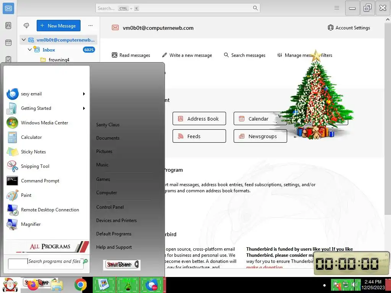Click the taskbar clock showing 2:44 PM

tap(373, 285)
